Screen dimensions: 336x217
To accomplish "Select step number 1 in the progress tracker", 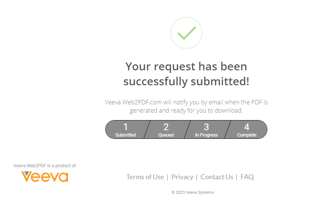I will (x=126, y=127).
